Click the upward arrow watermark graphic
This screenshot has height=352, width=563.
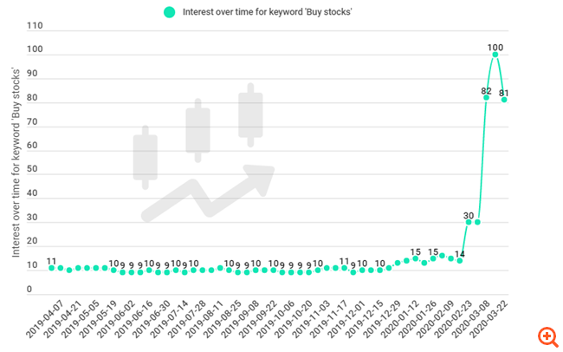[208, 192]
